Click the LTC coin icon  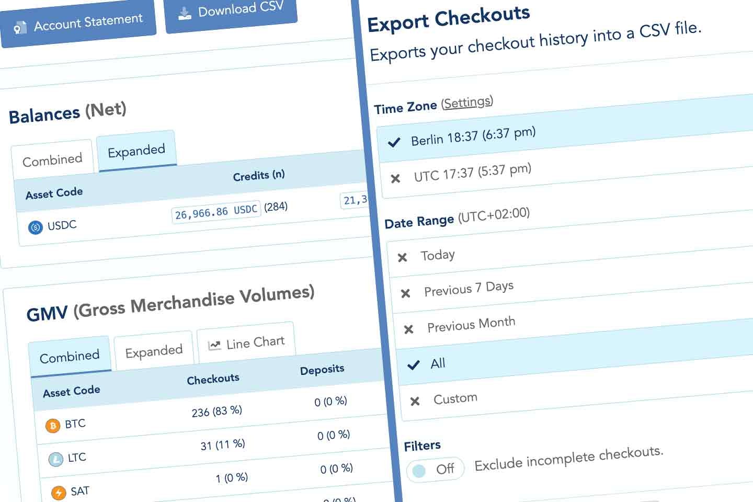click(x=55, y=460)
